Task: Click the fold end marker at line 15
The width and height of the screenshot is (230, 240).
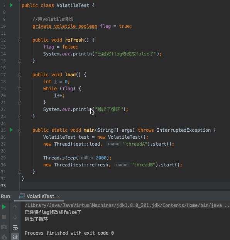Action: pos(20,61)
